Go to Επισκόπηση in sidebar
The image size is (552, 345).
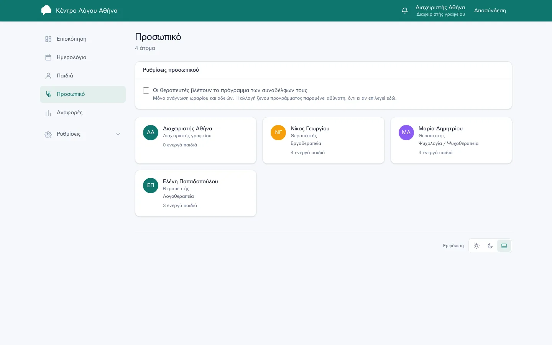[x=83, y=39]
